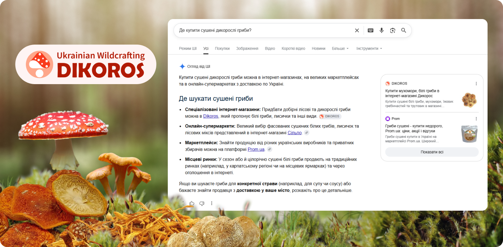
Task: Click the DIKOROS favicon in the source card
Action: tap(388, 83)
